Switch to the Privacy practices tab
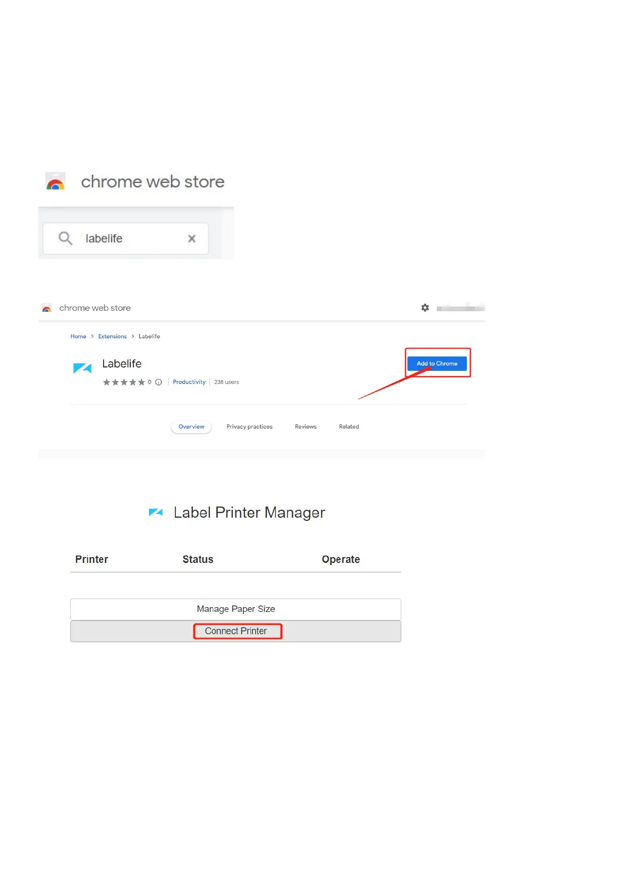Viewport: 633px width, 896px height. [x=249, y=427]
